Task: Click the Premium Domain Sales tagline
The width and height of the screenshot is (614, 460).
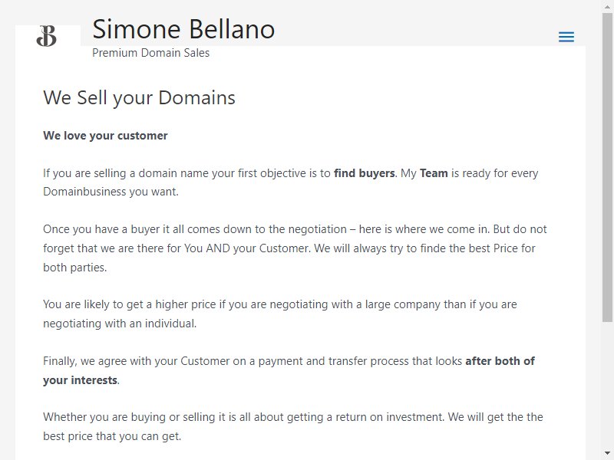Action: tap(150, 53)
